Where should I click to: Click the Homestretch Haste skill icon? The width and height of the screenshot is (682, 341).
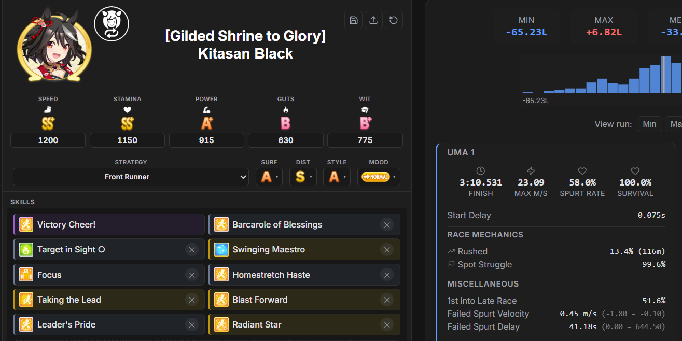[221, 275]
